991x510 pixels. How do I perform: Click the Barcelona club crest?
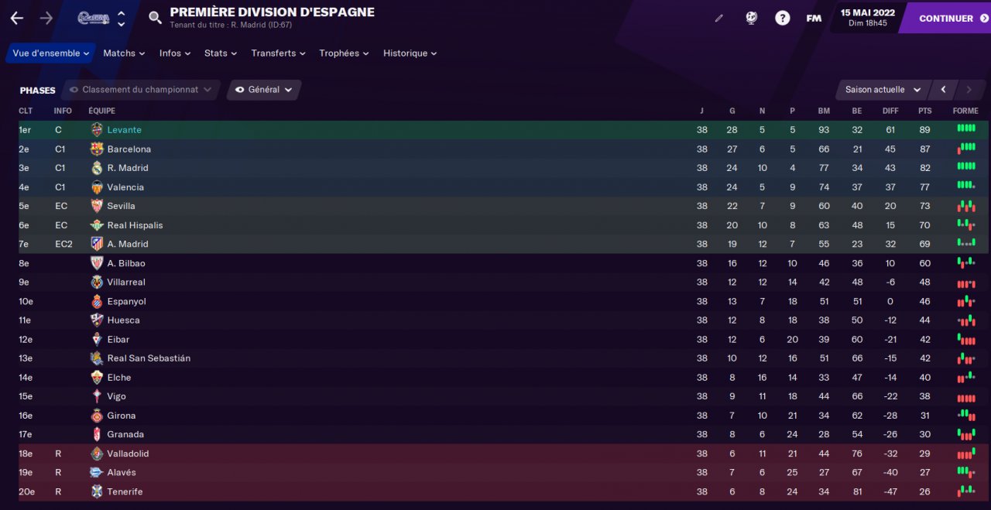(97, 149)
